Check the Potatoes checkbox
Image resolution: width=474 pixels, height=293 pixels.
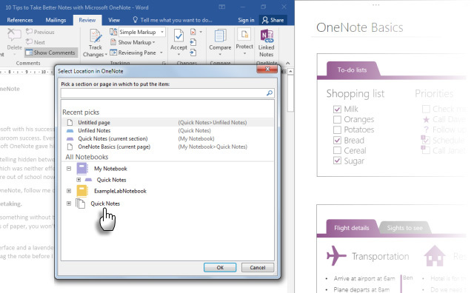coord(337,129)
